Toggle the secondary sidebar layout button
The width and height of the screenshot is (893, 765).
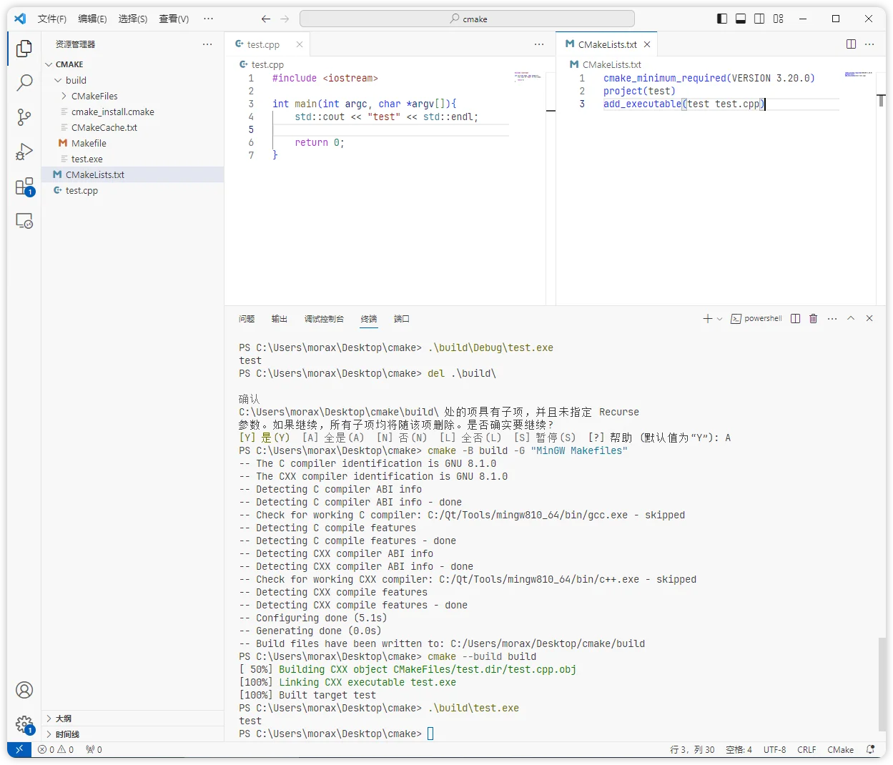click(759, 19)
